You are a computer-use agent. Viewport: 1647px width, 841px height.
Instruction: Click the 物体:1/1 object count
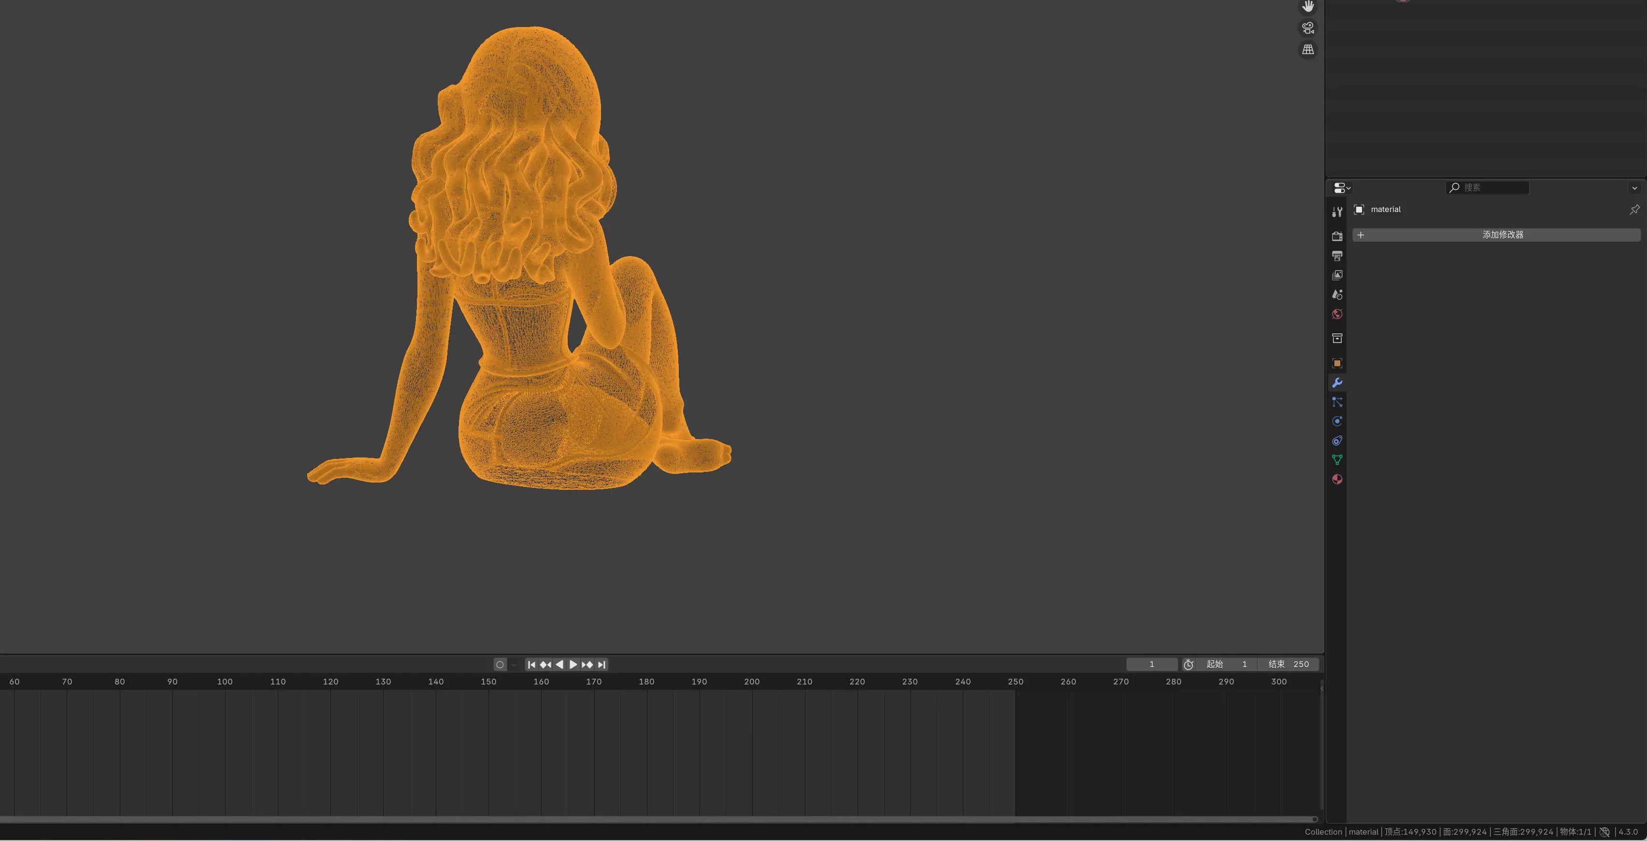[1575, 832]
